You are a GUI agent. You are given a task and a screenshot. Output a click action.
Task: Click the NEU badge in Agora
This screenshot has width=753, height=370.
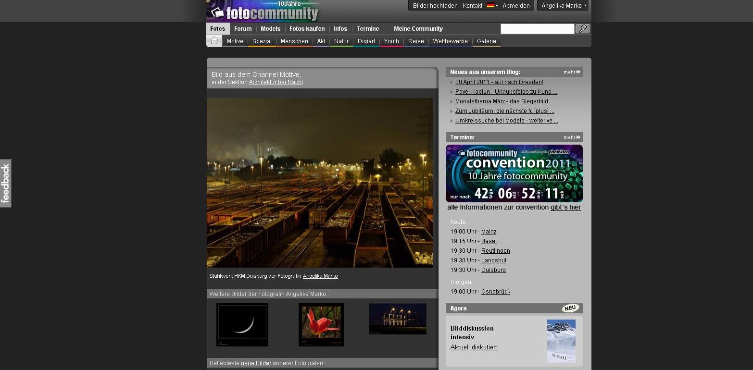click(570, 308)
